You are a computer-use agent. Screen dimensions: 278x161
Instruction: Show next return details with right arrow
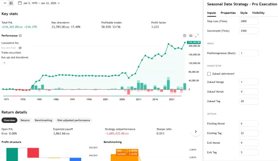196,132
